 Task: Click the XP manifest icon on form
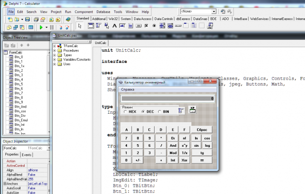pos(192,110)
